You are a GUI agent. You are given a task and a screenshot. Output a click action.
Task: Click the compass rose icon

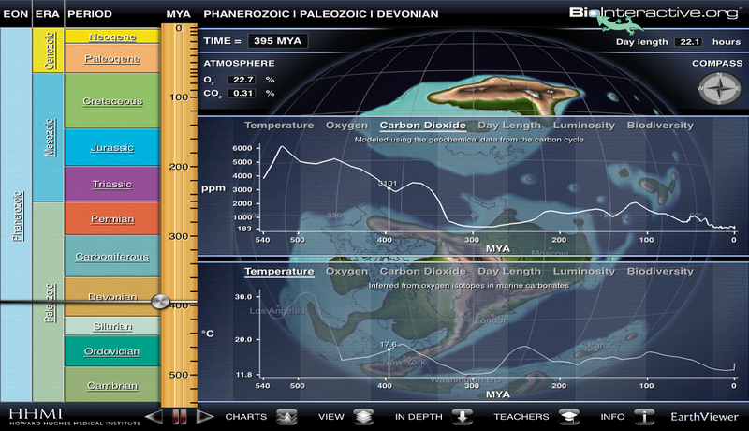coord(718,88)
